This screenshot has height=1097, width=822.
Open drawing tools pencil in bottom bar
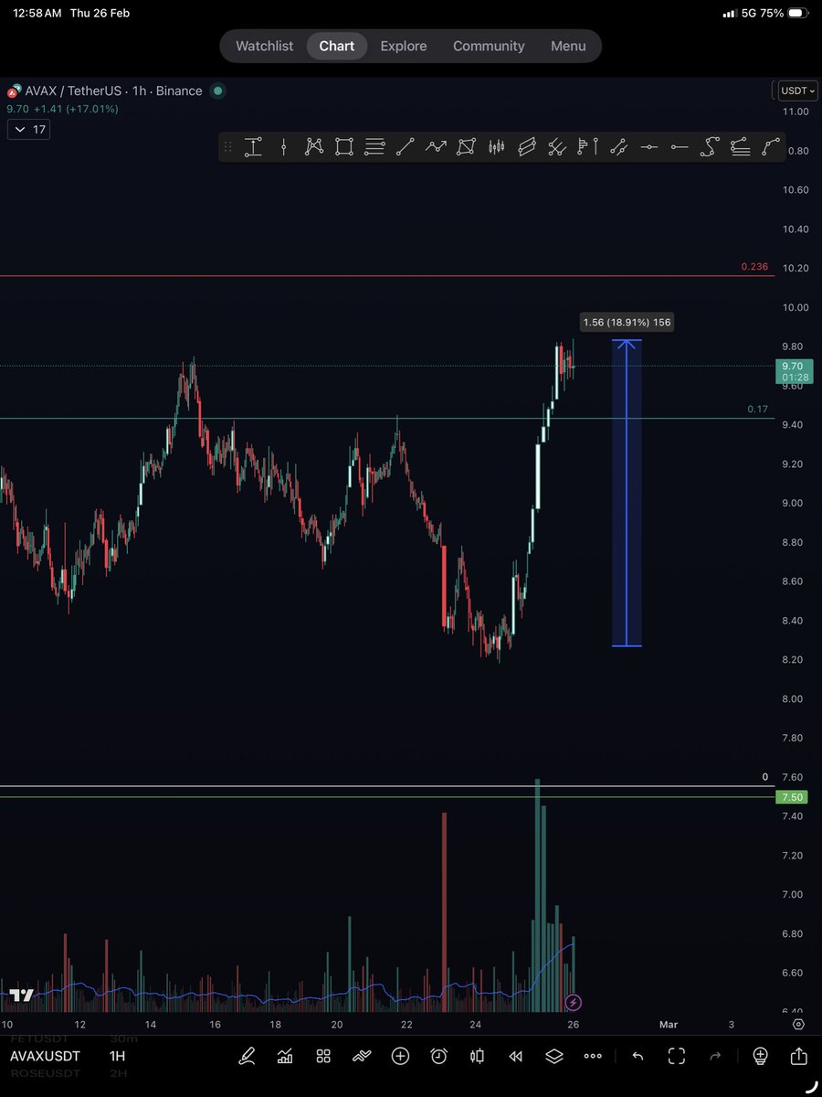[x=247, y=1056]
